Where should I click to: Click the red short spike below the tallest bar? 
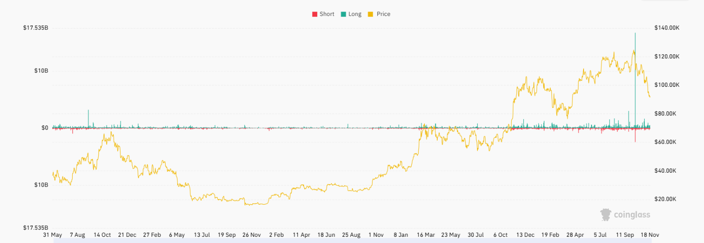(635, 136)
